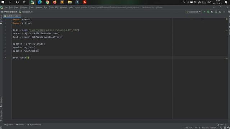Open Search Everywhere magnifier in PyCharm toolbar

pyautogui.click(x=229, y=12)
